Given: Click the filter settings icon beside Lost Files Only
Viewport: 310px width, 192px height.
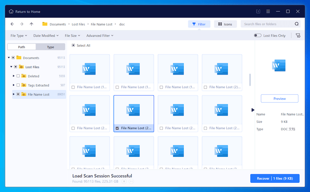Looking at the screenshot, I should pyautogui.click(x=298, y=36).
